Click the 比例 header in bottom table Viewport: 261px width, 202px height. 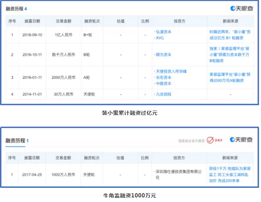(144, 158)
